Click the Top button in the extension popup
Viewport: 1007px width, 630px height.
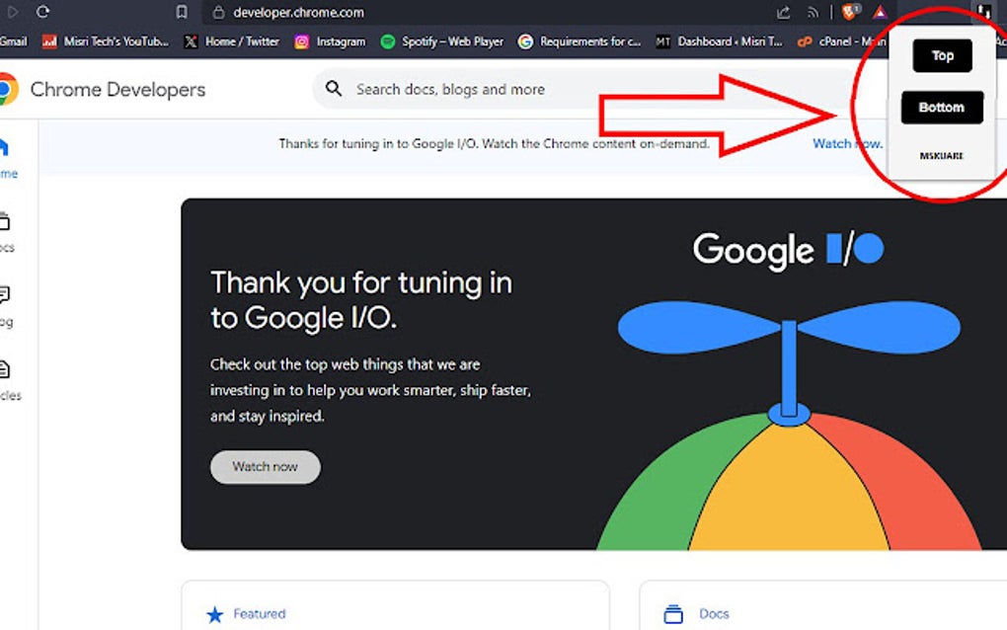pos(942,56)
